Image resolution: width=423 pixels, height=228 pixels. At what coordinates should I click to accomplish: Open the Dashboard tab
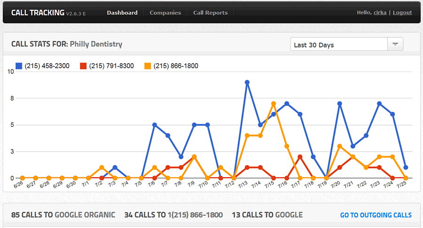122,13
